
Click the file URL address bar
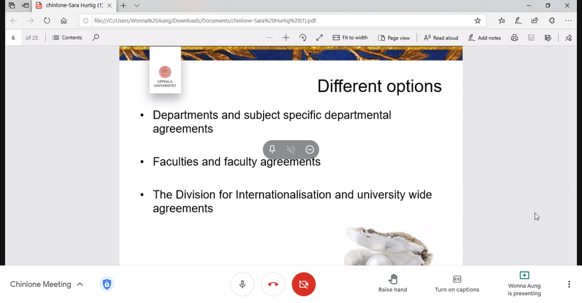pyautogui.click(x=274, y=20)
